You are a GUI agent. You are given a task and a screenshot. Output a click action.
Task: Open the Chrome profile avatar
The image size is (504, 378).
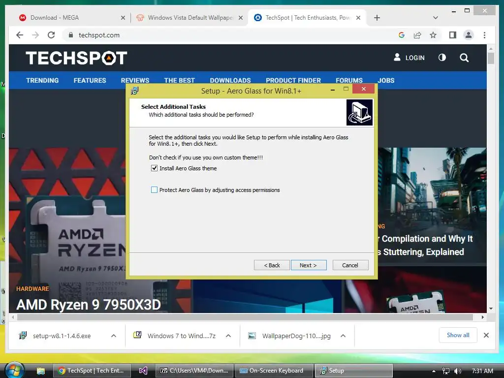469,35
